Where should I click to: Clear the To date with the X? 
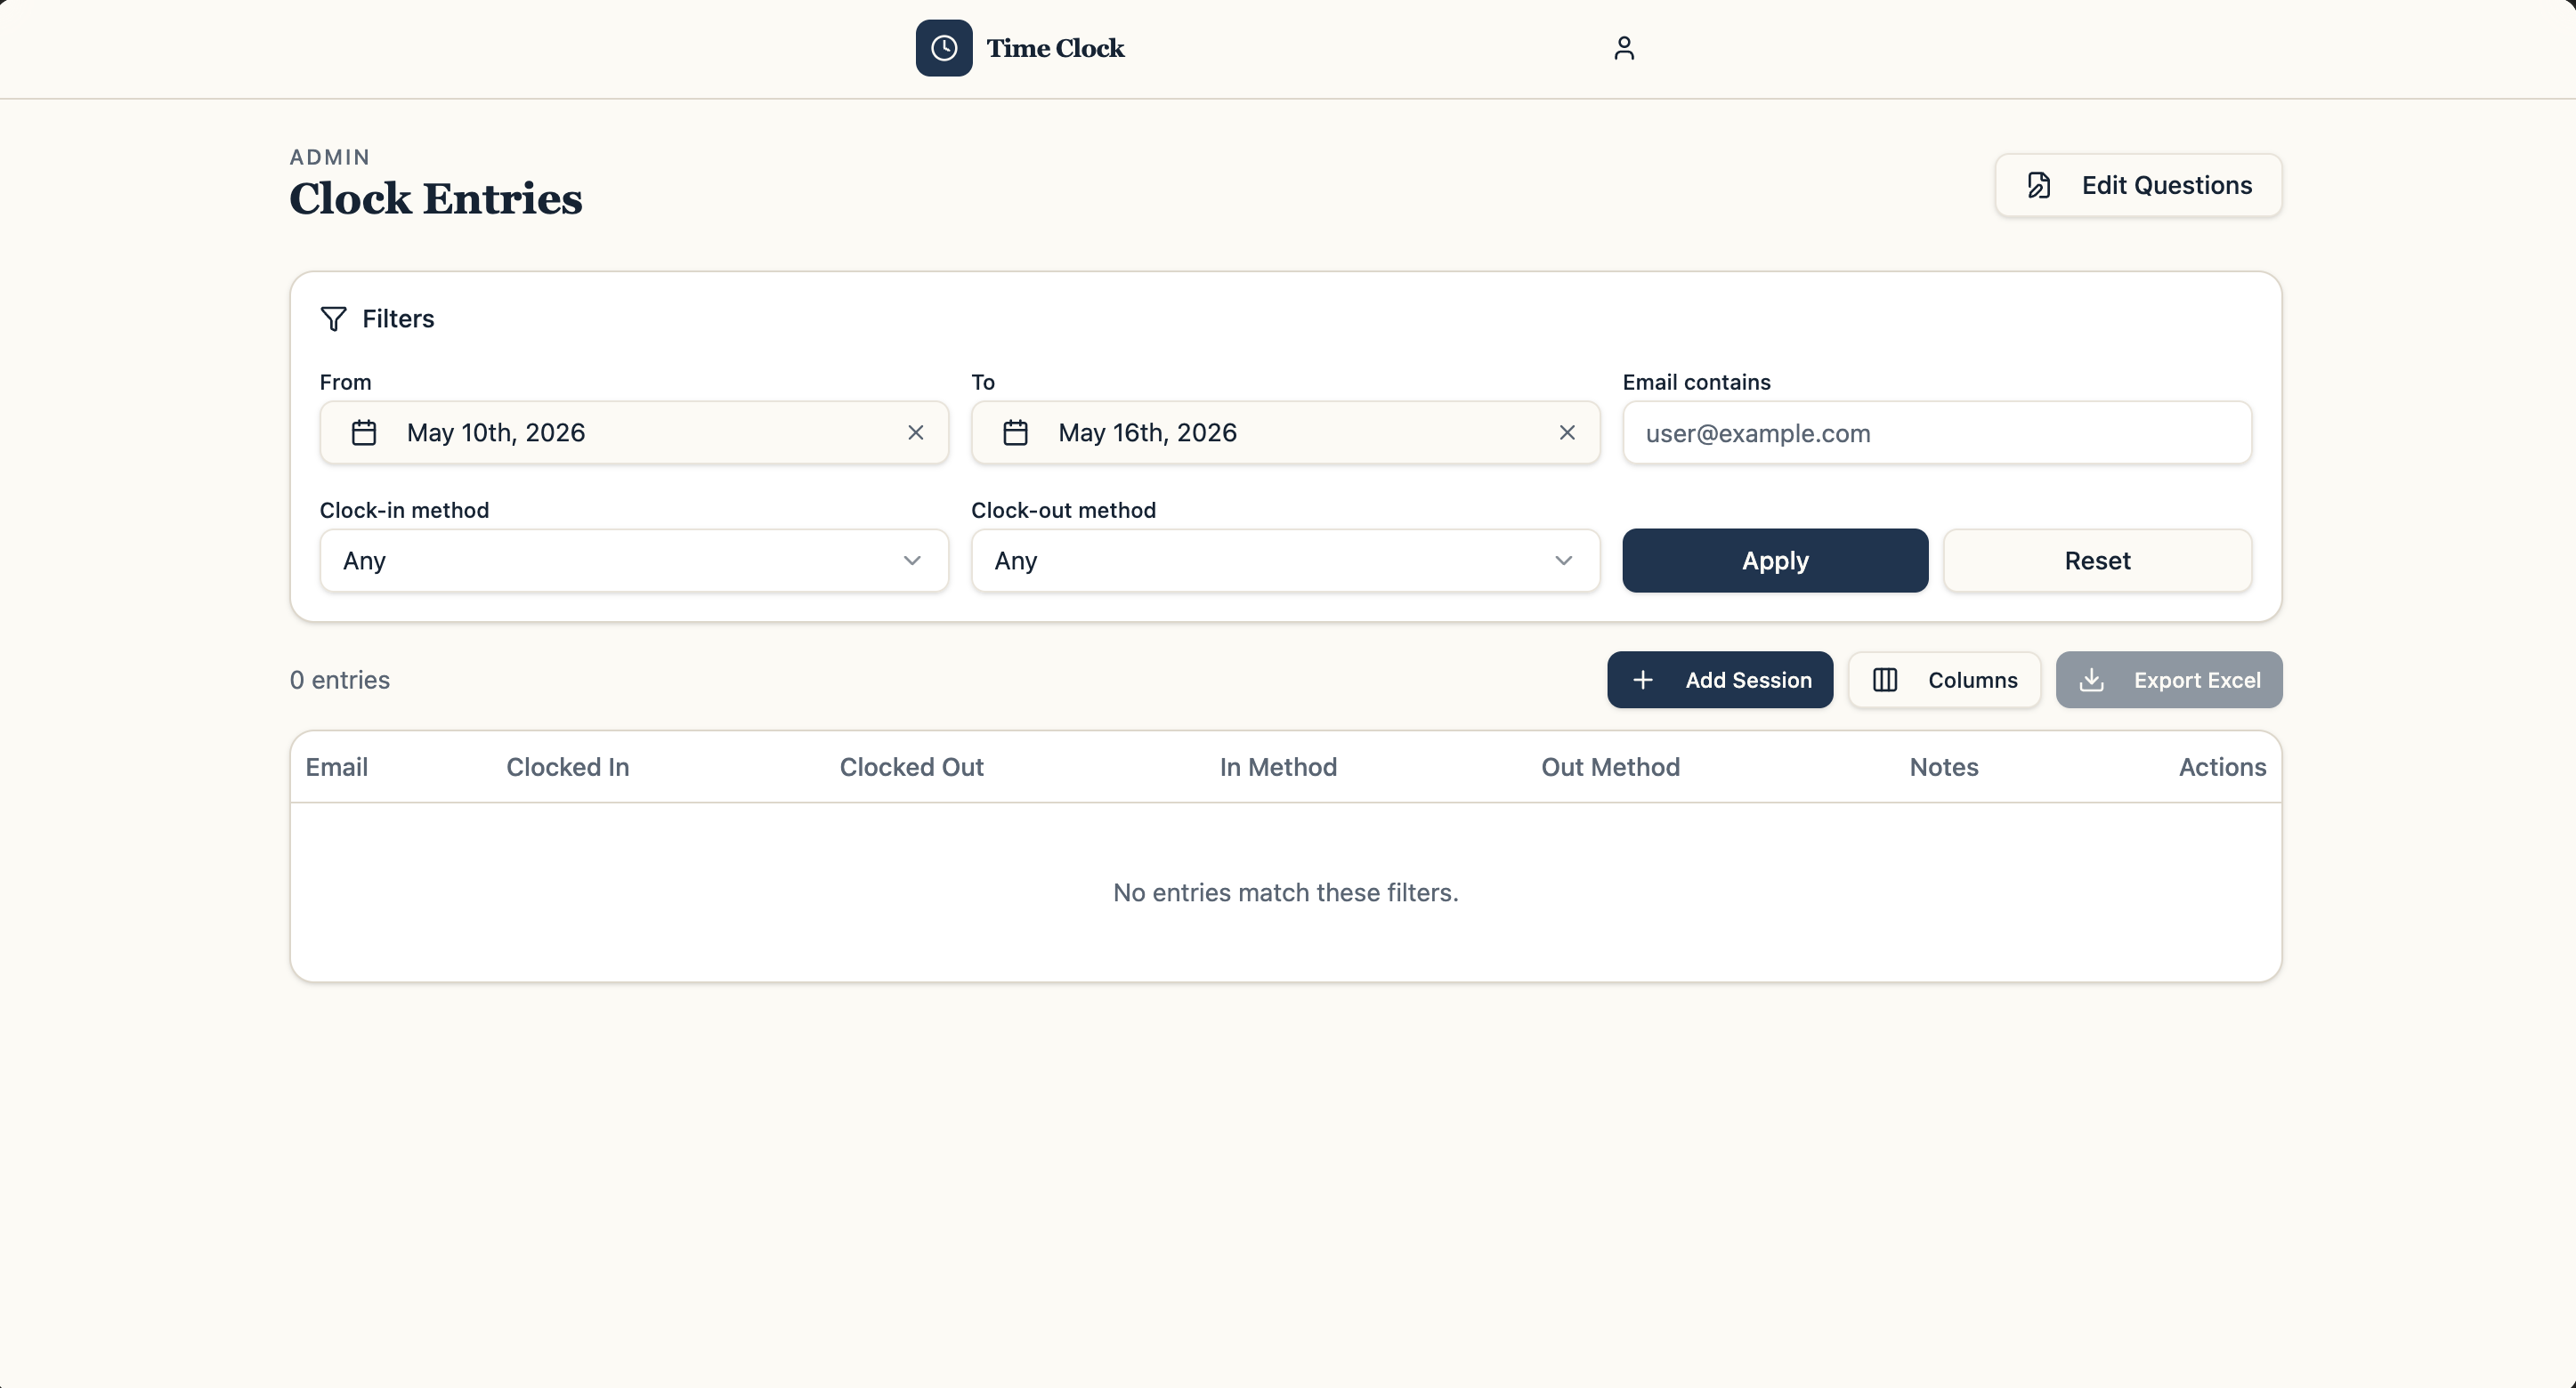click(x=1567, y=432)
